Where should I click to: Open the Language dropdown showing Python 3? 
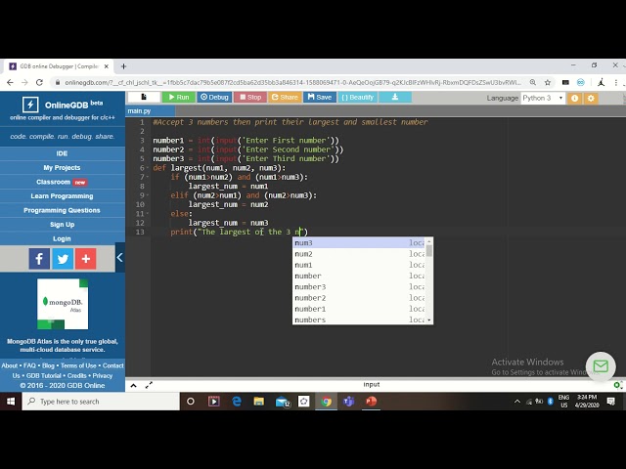pyautogui.click(x=543, y=98)
